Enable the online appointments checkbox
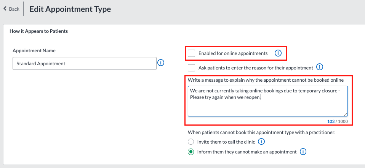The height and width of the screenshot is (168, 365). [x=191, y=53]
